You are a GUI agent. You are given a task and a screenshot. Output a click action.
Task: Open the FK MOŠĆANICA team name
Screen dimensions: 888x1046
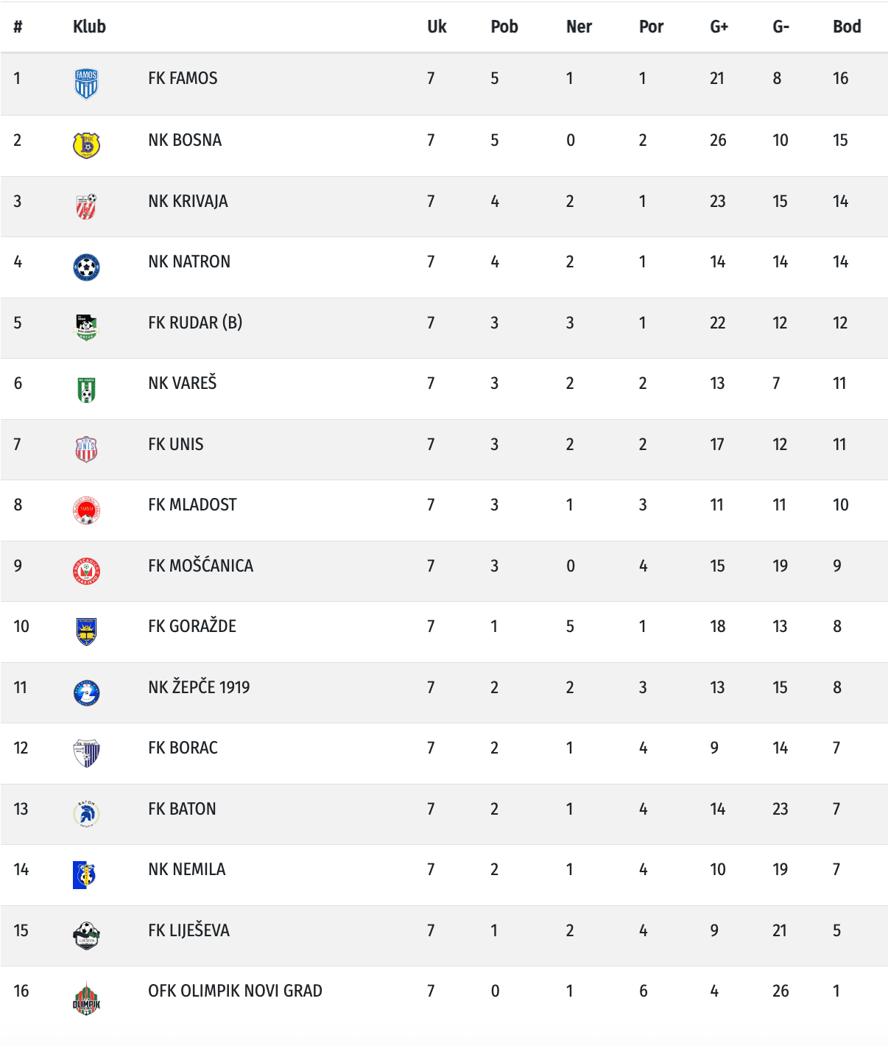point(200,566)
